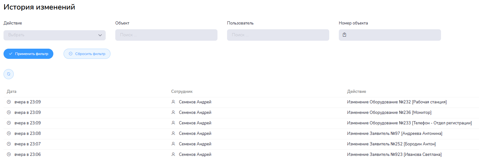Viewport: 479px width, 160px height.
Task: Expand the Выбрать dropdown chevron arrow
Action: click(x=100, y=35)
